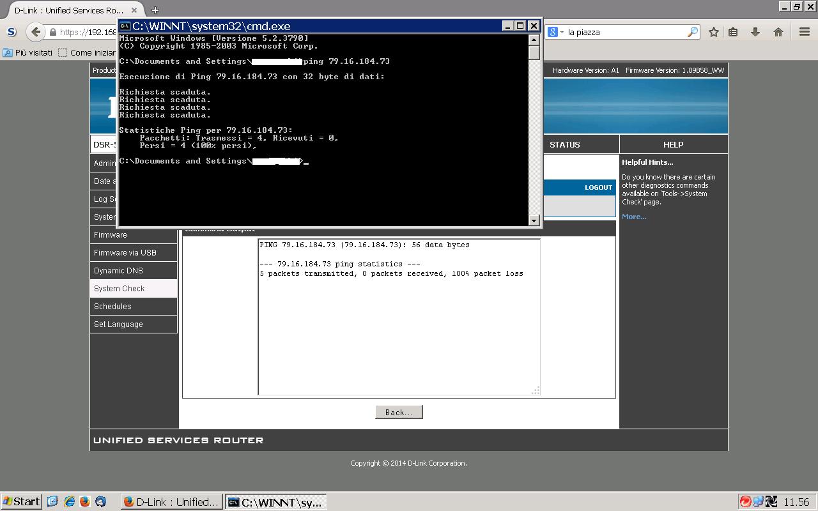This screenshot has height=511, width=818.
Task: Minimize the Firefox browser window
Action: coord(785,6)
